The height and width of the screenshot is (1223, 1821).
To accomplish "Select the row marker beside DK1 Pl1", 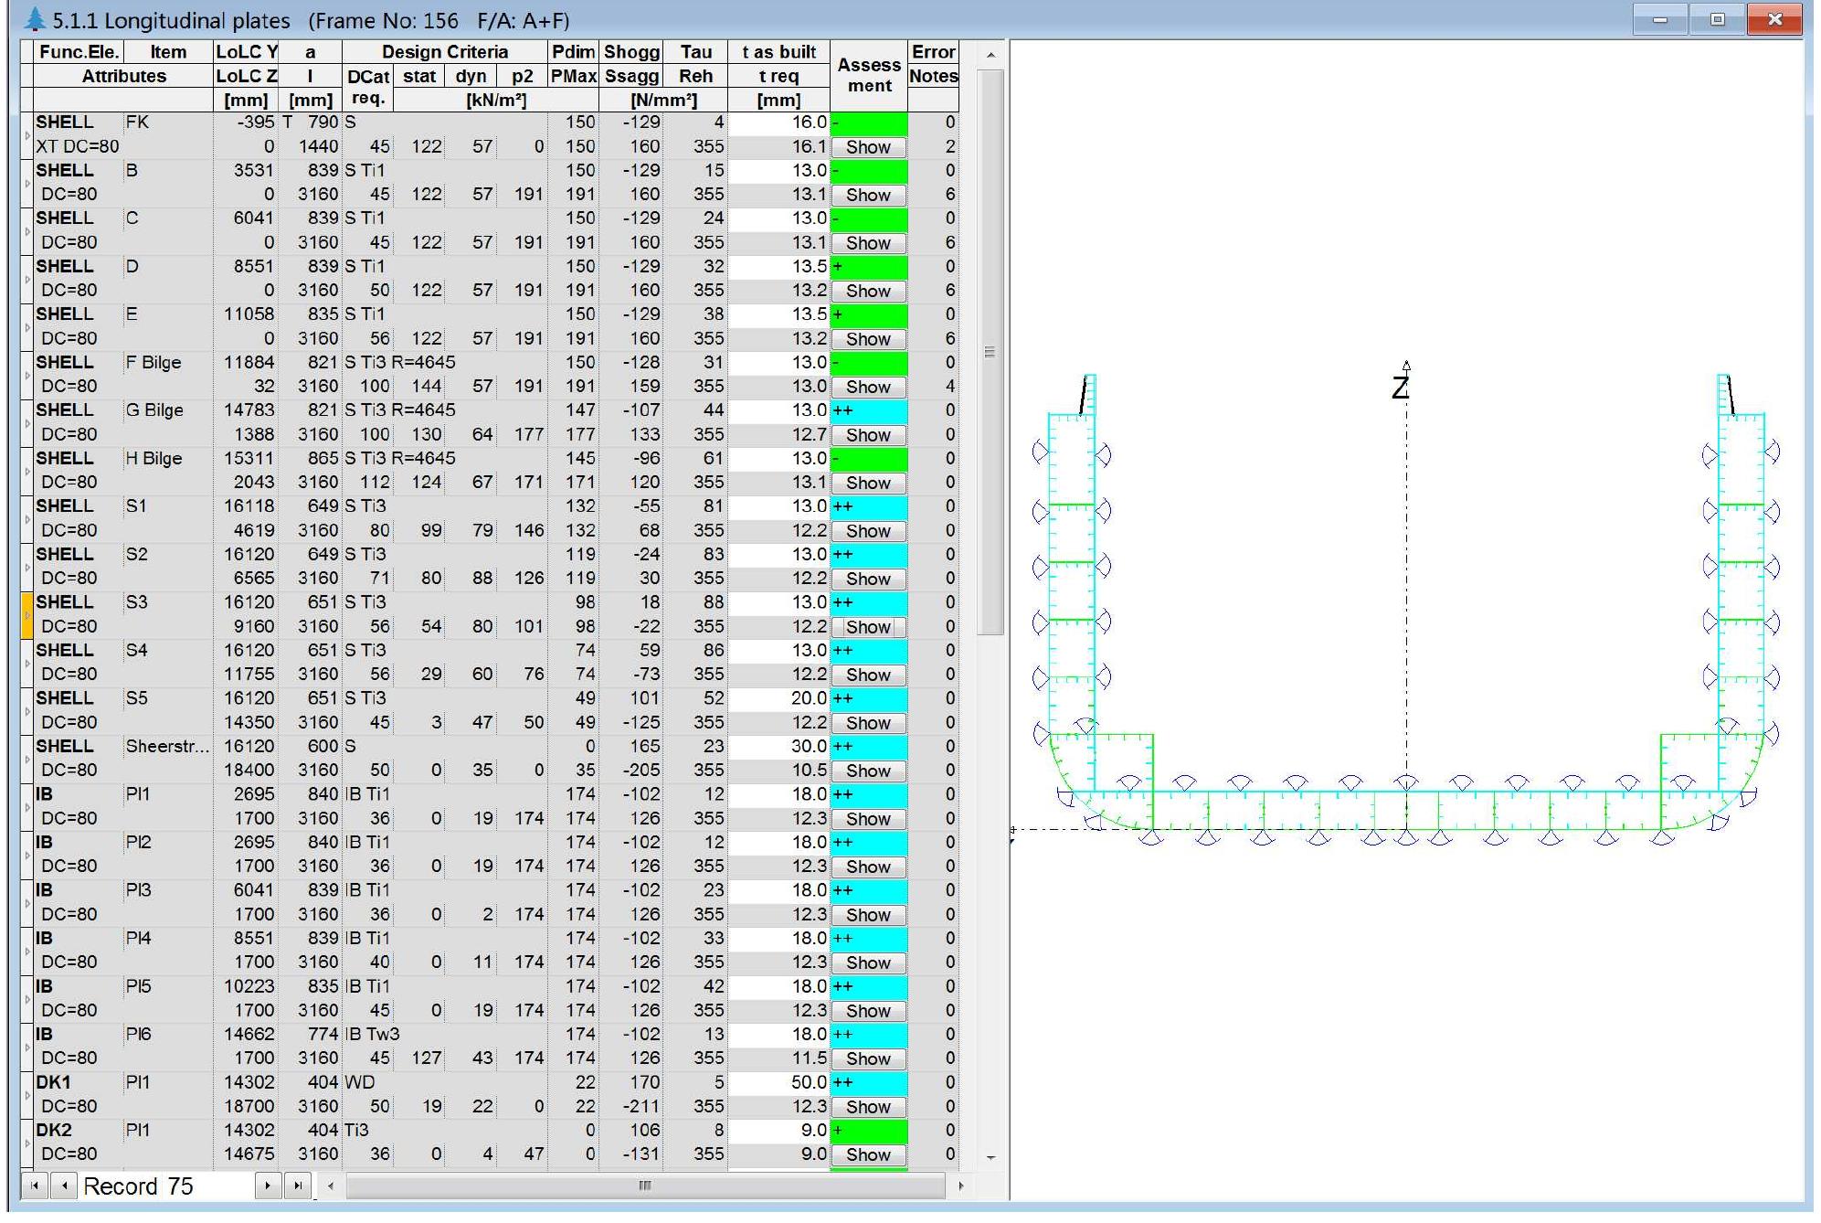I will [x=26, y=1094].
